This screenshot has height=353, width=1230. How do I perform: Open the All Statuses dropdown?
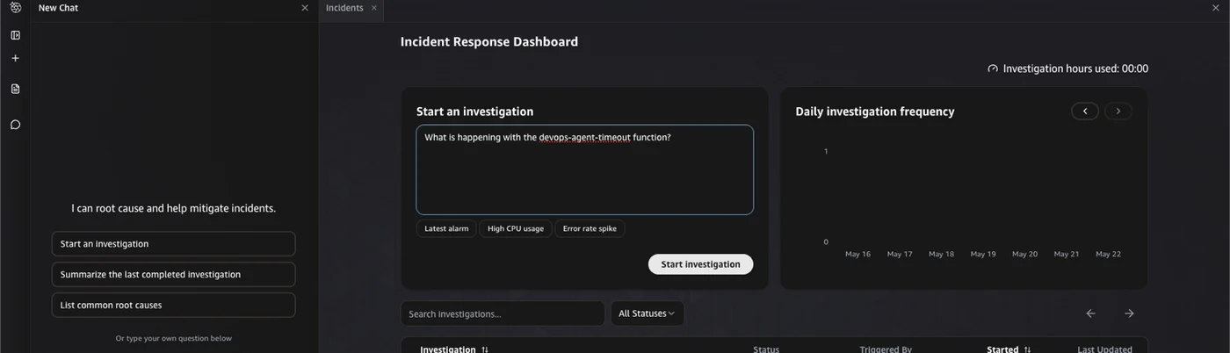click(x=648, y=313)
